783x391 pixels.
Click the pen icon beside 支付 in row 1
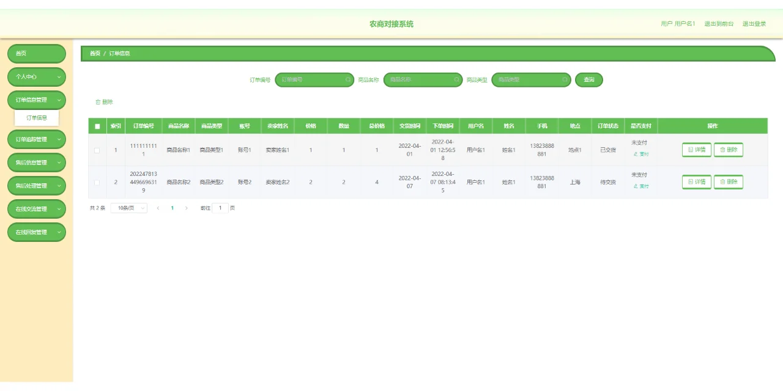click(x=635, y=154)
